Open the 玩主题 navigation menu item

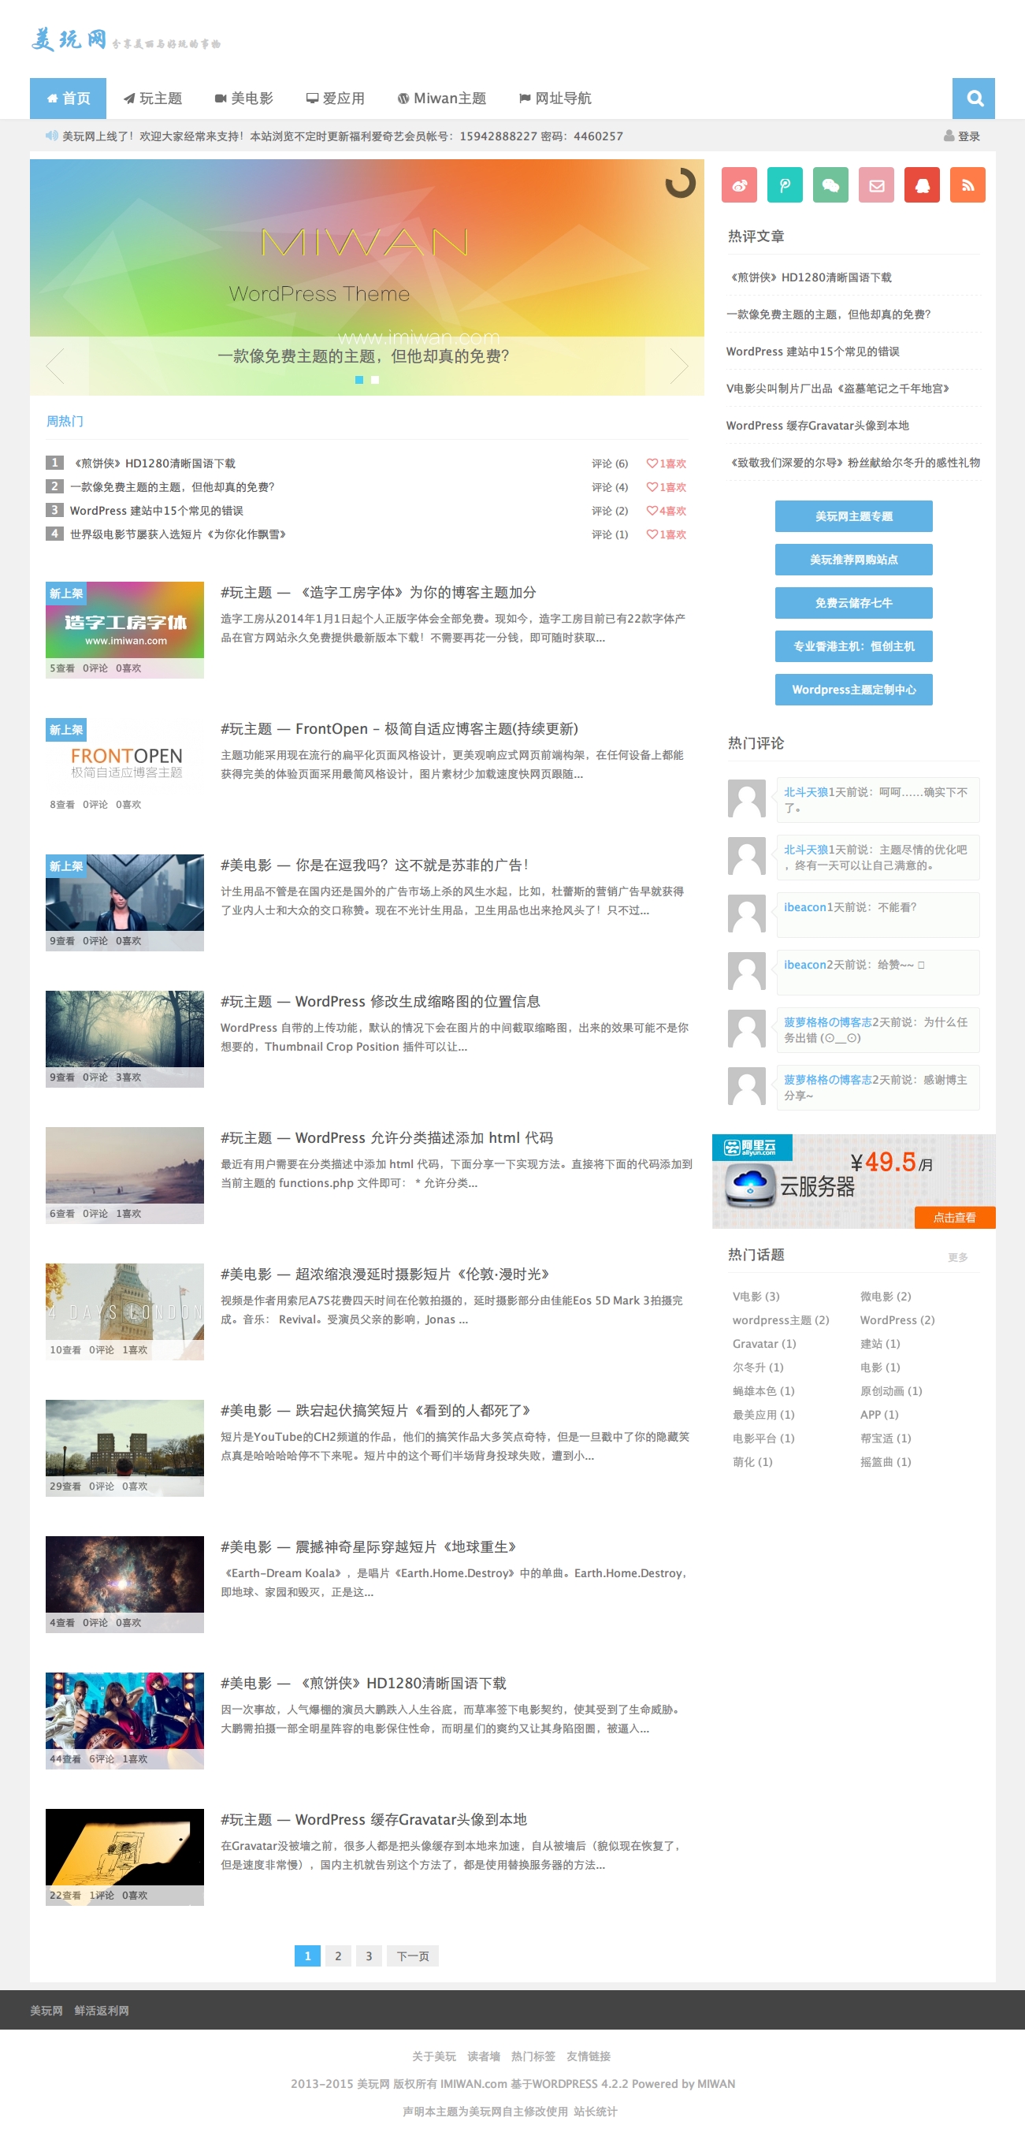154,99
